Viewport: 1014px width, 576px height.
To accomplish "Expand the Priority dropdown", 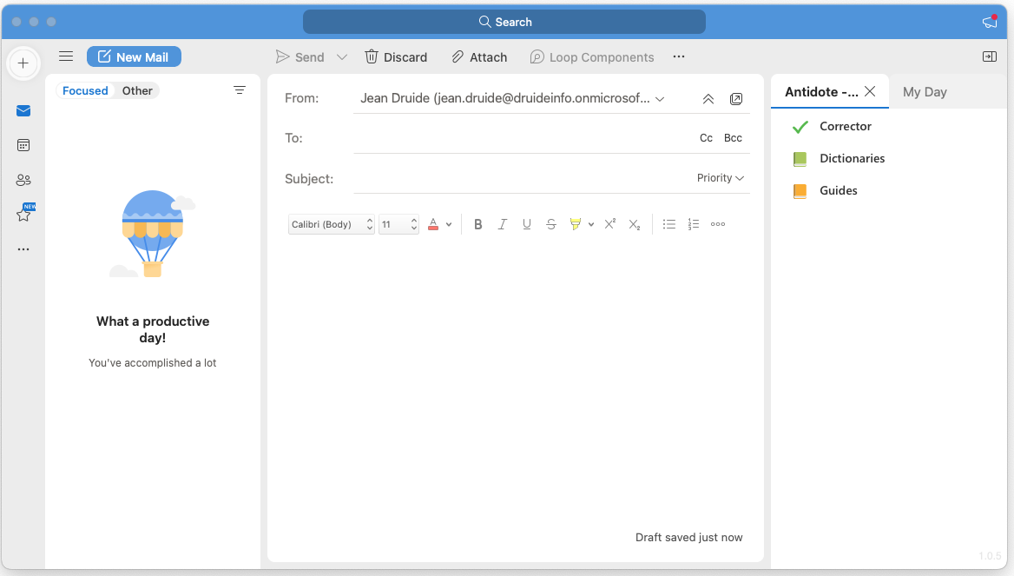I will pyautogui.click(x=721, y=178).
